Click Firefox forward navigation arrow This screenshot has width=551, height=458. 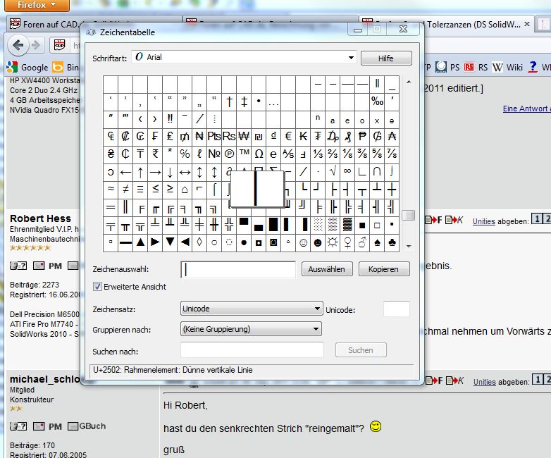(x=36, y=45)
